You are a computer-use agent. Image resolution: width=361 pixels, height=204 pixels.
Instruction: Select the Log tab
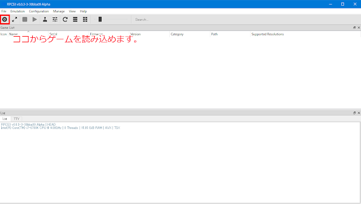[x=5, y=119]
